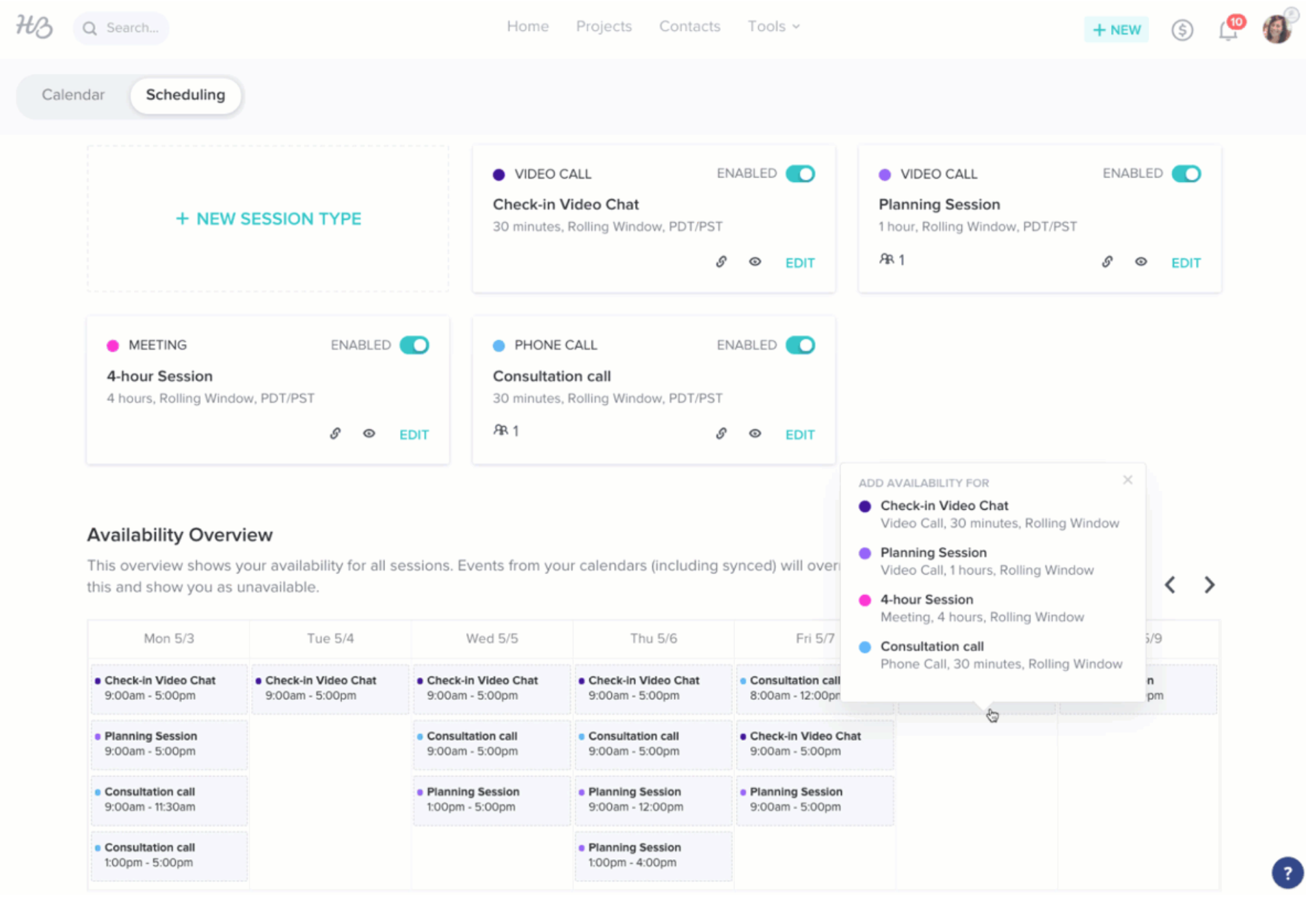This screenshot has height=903, width=1306.
Task: Preview the Check-in Video Chat session
Action: click(x=755, y=262)
